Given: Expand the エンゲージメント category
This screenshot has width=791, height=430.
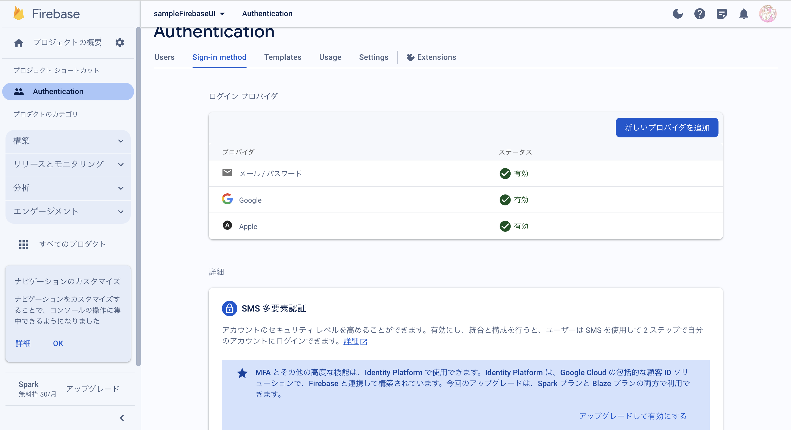Looking at the screenshot, I should pyautogui.click(x=68, y=211).
